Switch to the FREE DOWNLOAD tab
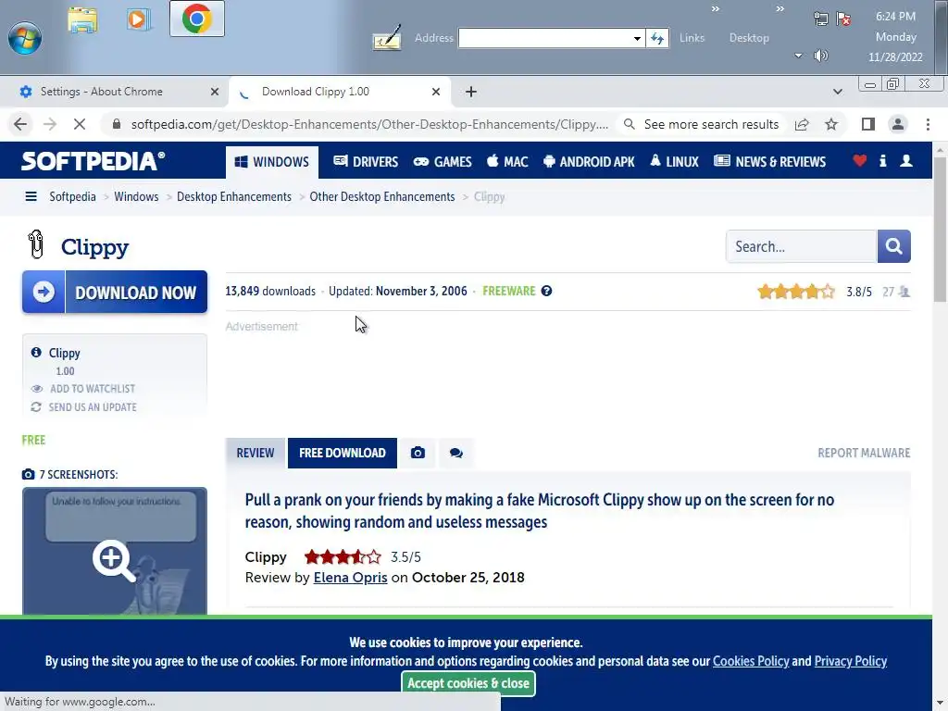The height and width of the screenshot is (711, 948). pyautogui.click(x=343, y=453)
